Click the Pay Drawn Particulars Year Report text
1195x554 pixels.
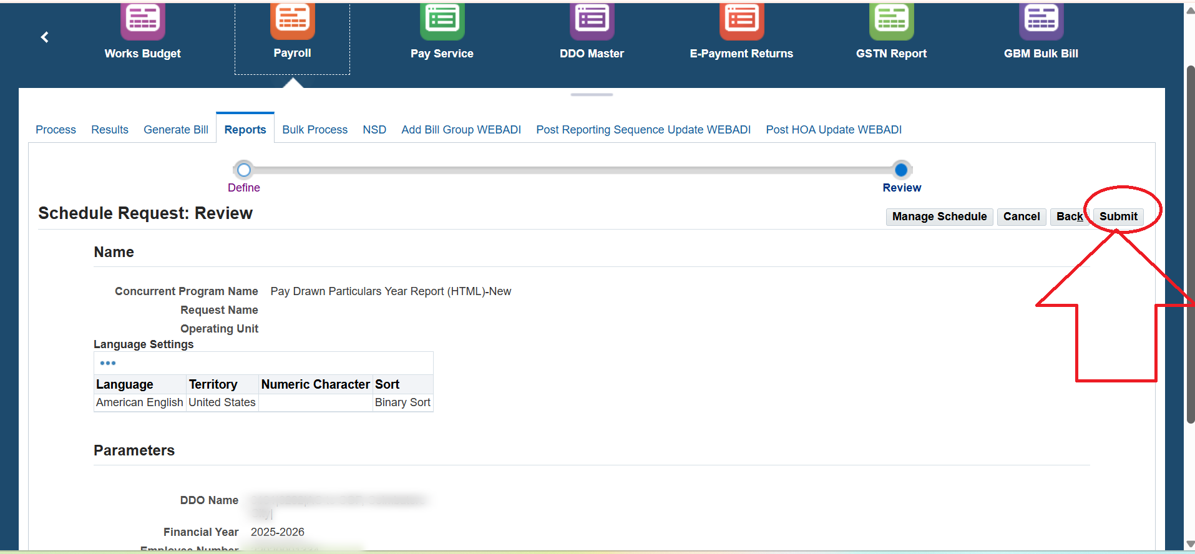pyautogui.click(x=391, y=291)
